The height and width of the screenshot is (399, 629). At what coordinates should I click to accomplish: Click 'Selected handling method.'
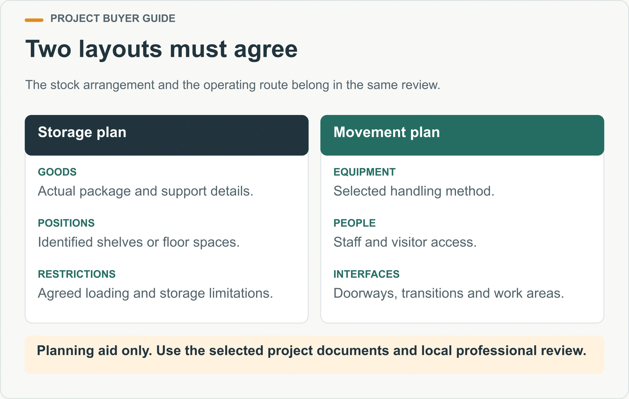[414, 191]
